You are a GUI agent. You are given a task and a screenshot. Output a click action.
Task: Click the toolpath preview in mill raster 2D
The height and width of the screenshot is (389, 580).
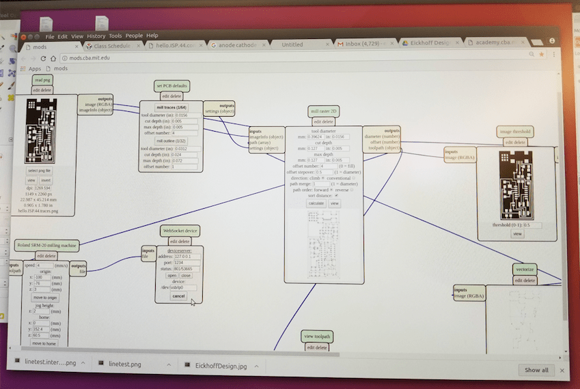coord(324,244)
